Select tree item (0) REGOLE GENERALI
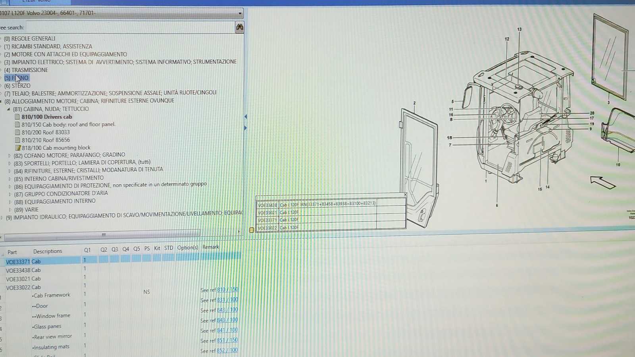The image size is (635, 357). coord(30,38)
